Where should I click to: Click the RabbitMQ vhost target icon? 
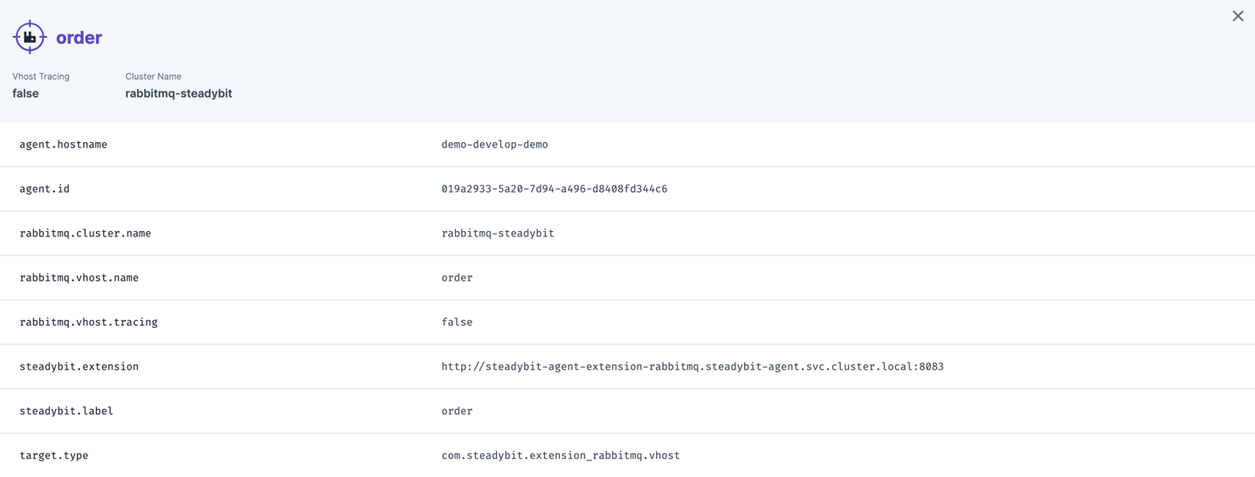(30, 37)
